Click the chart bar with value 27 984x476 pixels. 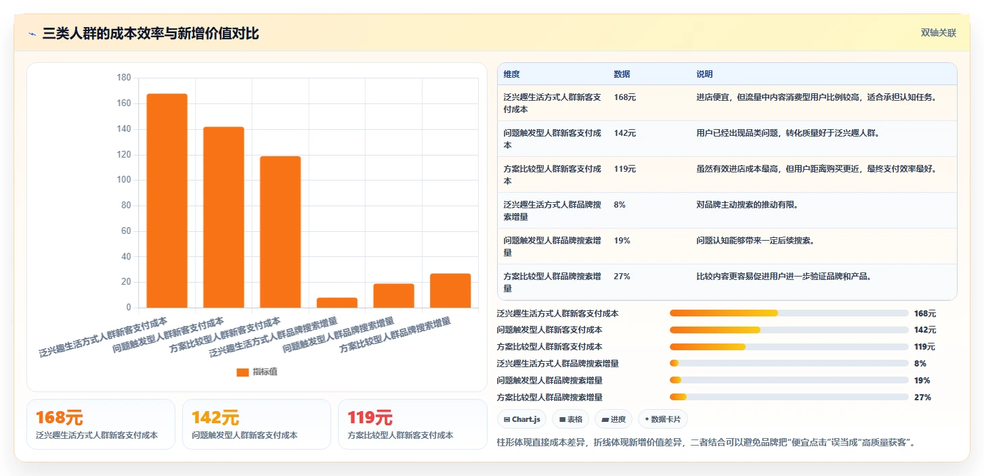point(450,291)
